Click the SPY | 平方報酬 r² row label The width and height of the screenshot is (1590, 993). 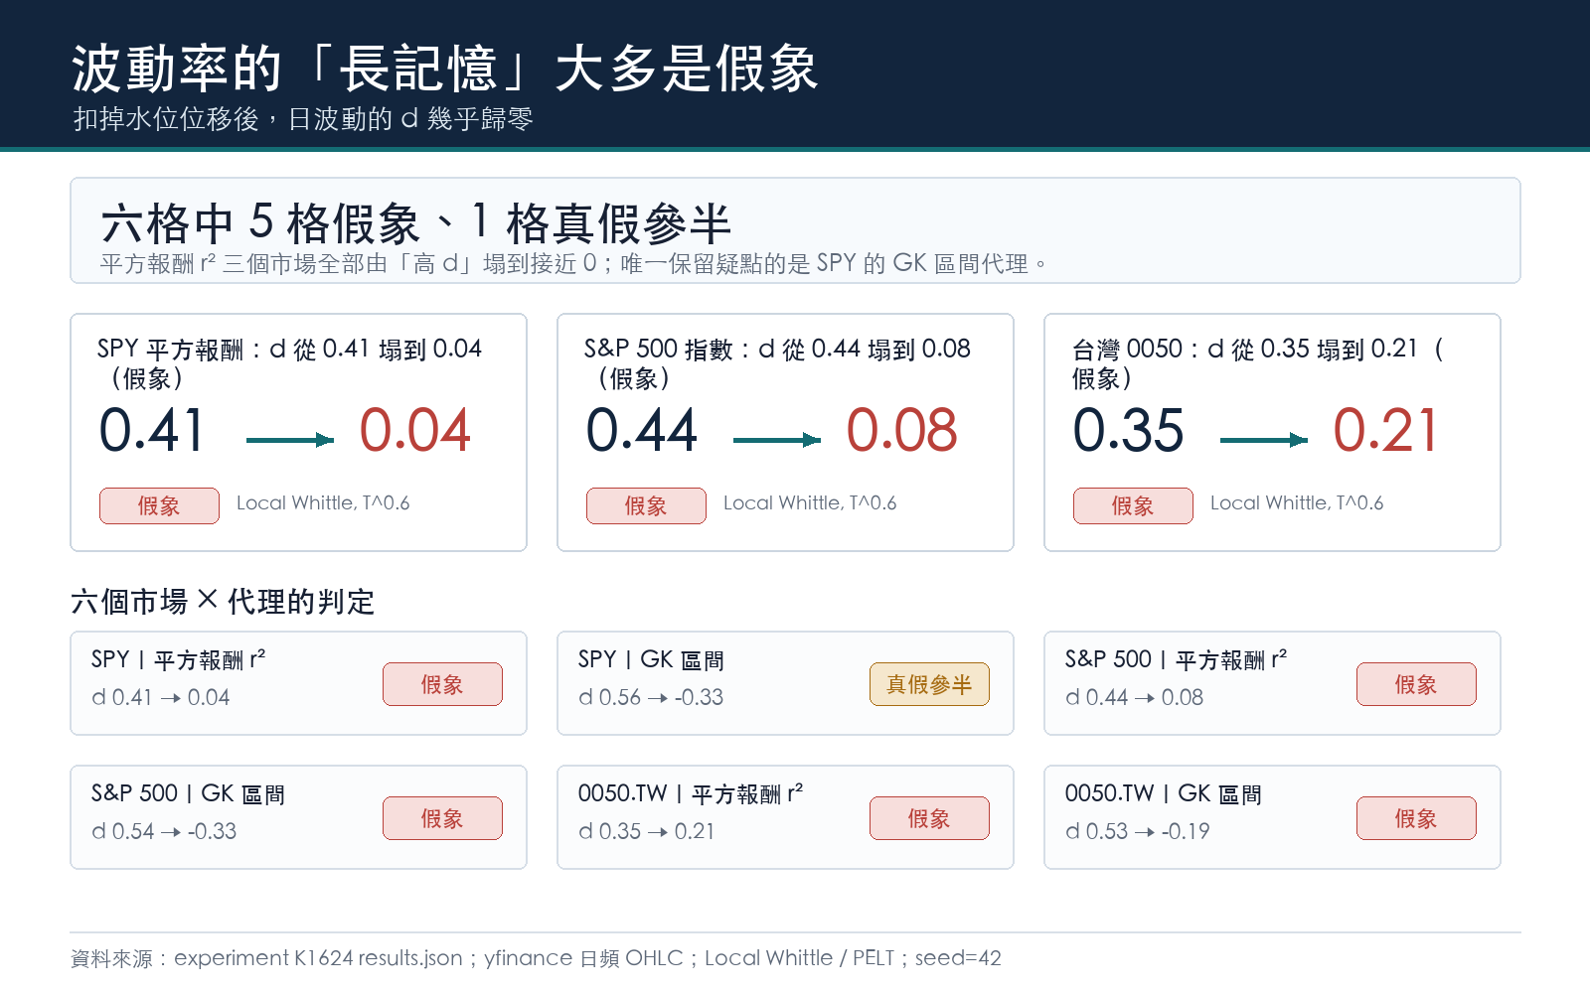point(178,659)
